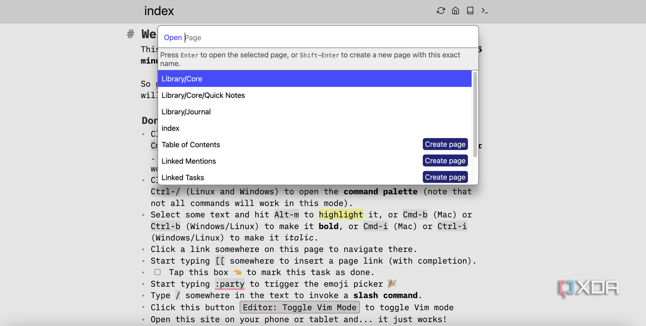Go to home page icon
646x326 pixels.
[x=455, y=11]
